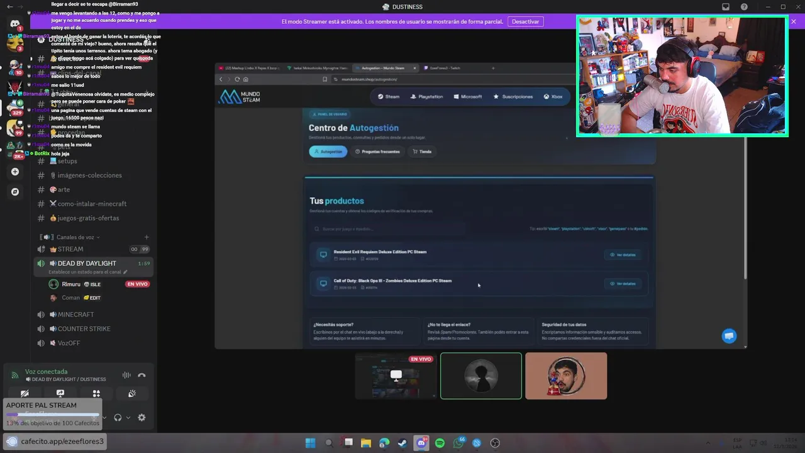Select the Autogestión pill tab
This screenshot has height=453, width=805.
[x=328, y=152]
